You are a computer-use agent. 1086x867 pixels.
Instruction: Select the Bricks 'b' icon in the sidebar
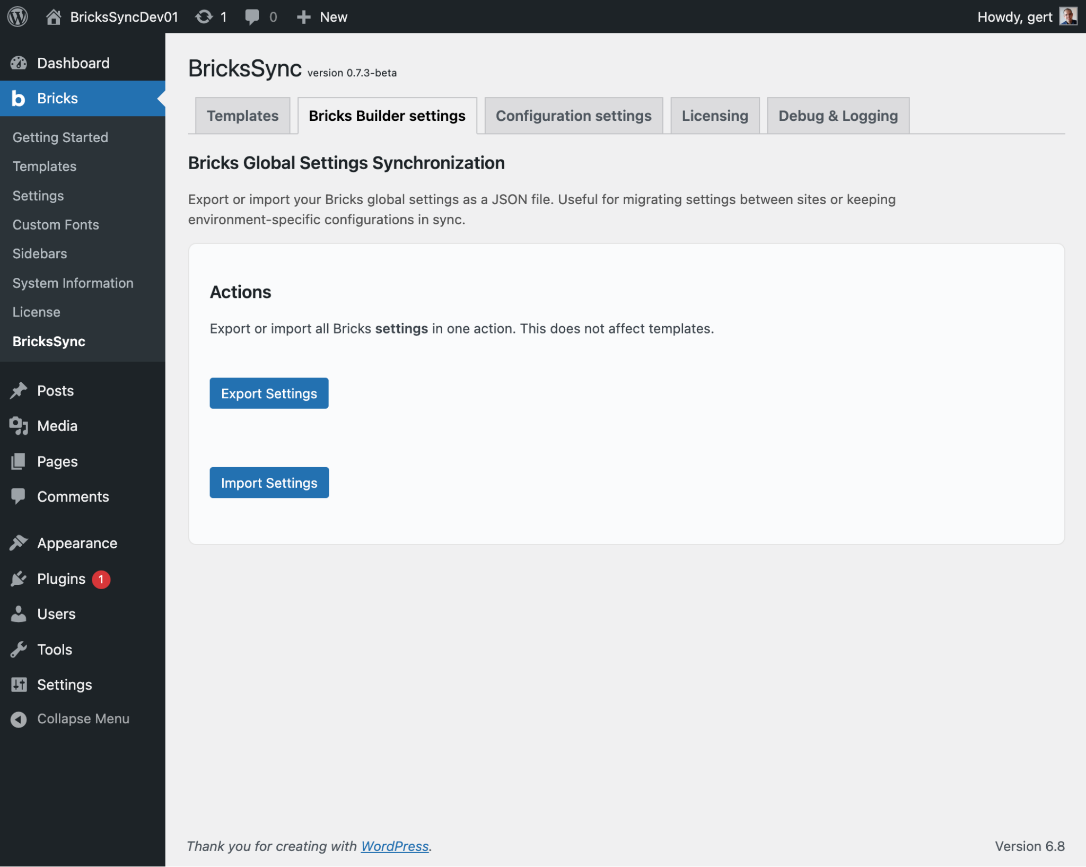(19, 98)
